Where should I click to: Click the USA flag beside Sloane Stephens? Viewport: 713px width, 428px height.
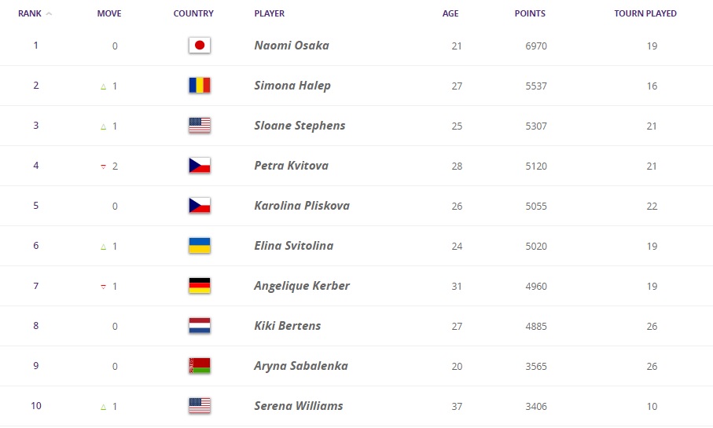[x=200, y=126]
